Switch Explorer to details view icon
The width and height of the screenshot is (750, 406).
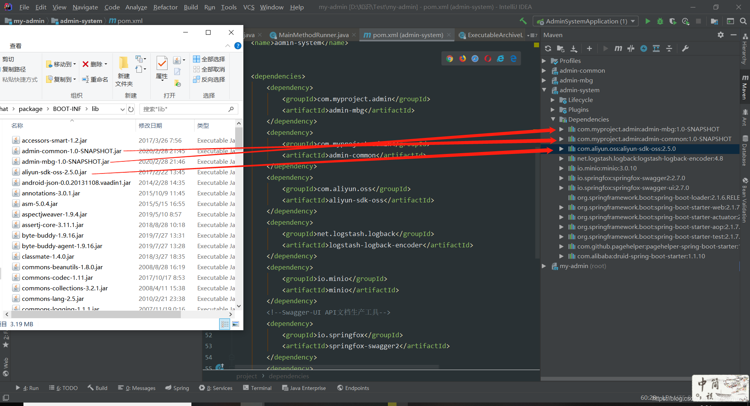pos(225,324)
